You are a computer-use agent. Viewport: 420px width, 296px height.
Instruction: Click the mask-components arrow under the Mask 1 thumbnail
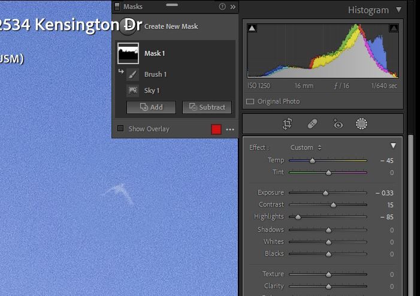121,71
